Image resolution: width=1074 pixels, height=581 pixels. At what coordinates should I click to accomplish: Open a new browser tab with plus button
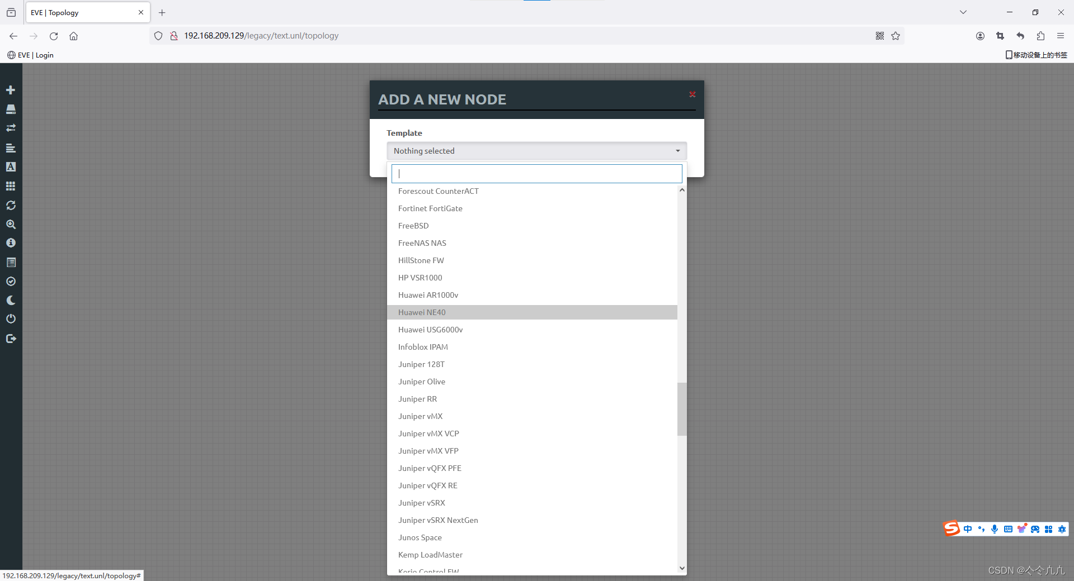162,12
